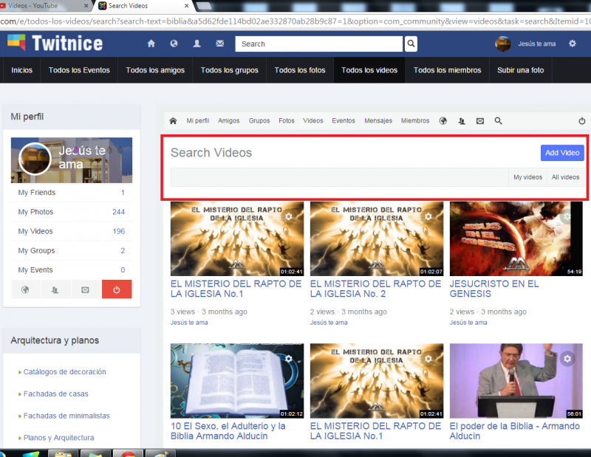Open El poder de la Biblia title link
Image resolution: width=591 pixels, height=457 pixels.
(x=514, y=431)
